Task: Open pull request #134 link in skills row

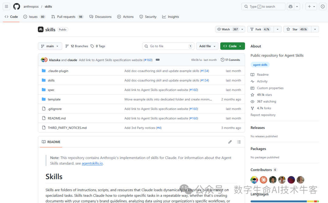Action: click(205, 80)
